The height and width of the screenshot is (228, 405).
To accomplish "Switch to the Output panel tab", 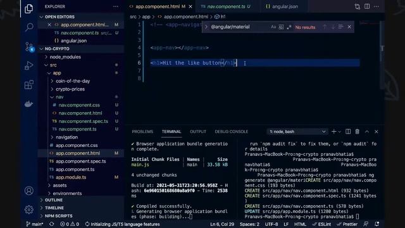I will coord(198,132).
